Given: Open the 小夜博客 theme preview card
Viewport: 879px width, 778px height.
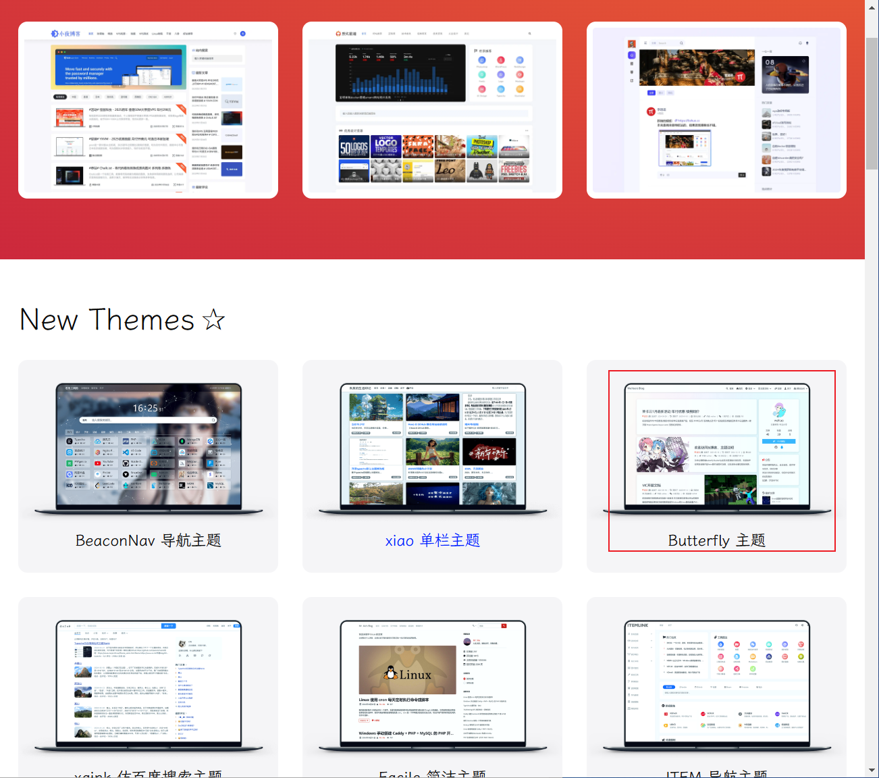Looking at the screenshot, I should coord(148,110).
